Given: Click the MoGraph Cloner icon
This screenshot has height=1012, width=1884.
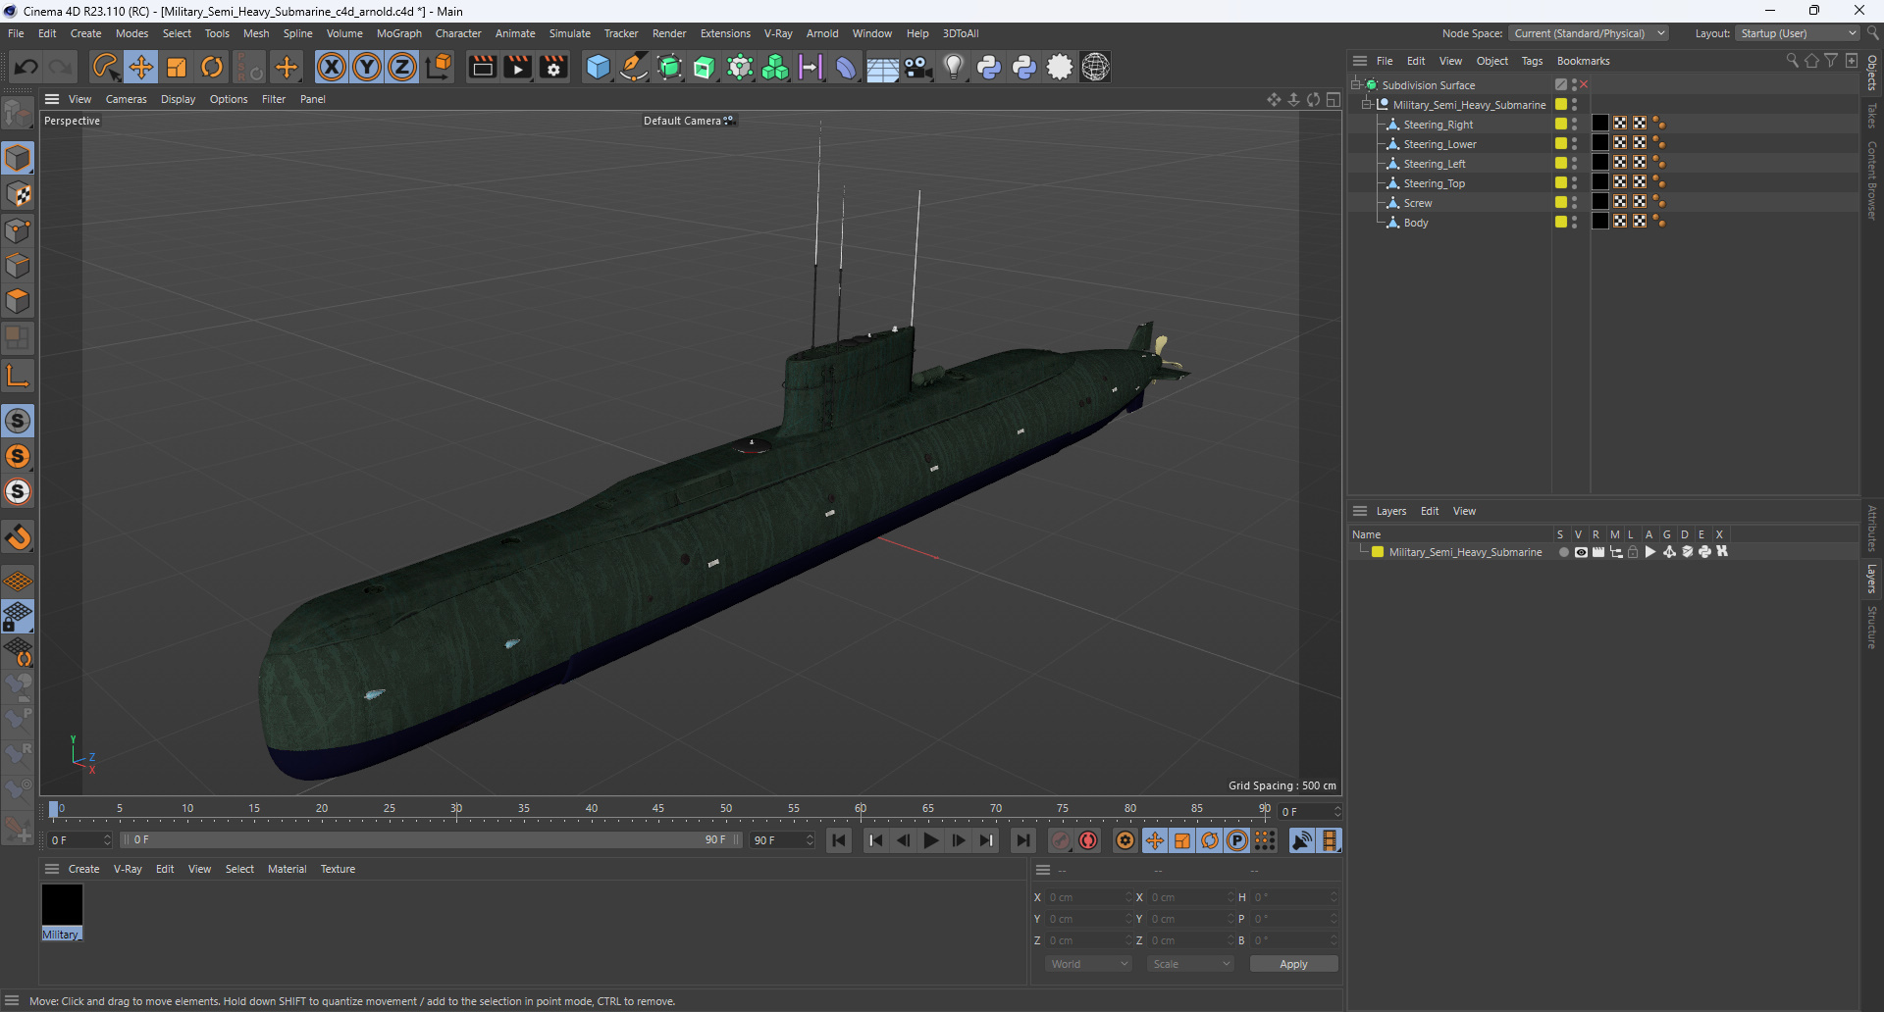Looking at the screenshot, I should 775,67.
